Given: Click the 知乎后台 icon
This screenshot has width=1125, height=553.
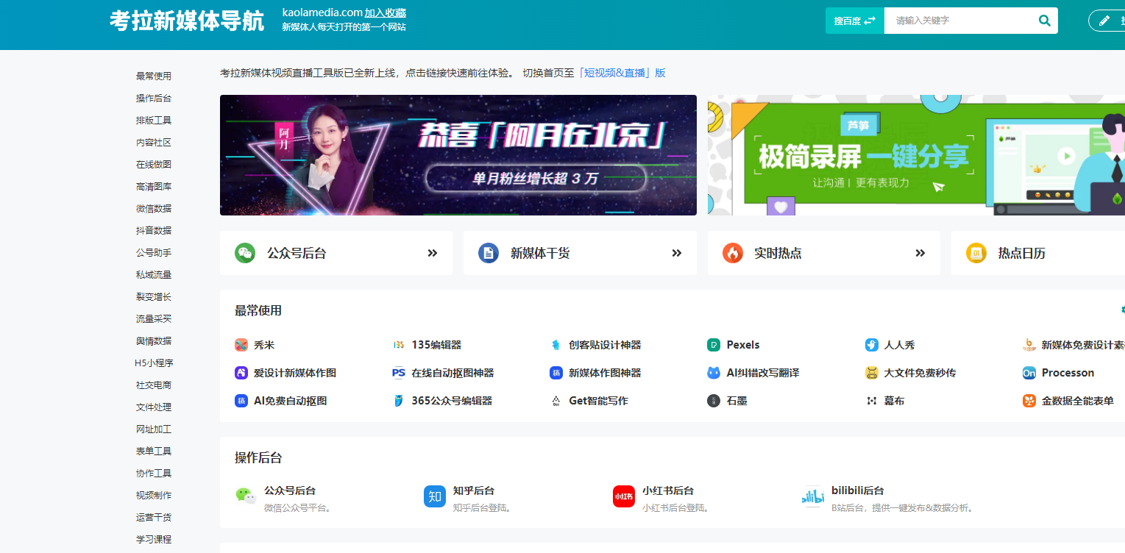Looking at the screenshot, I should 434,496.
